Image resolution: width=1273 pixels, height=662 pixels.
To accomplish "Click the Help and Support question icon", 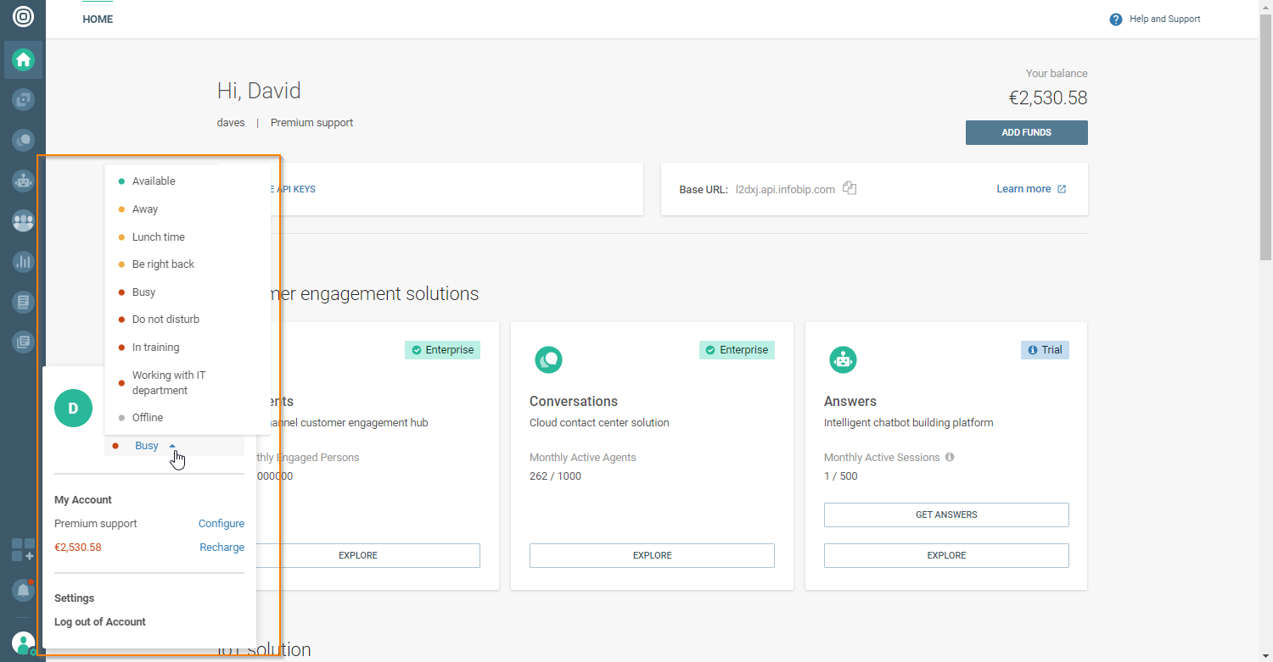I will (1116, 19).
